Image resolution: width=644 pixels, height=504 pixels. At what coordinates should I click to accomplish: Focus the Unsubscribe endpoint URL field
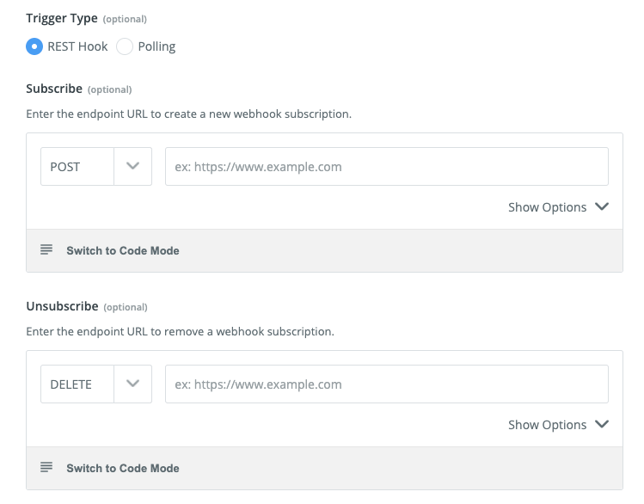(386, 384)
